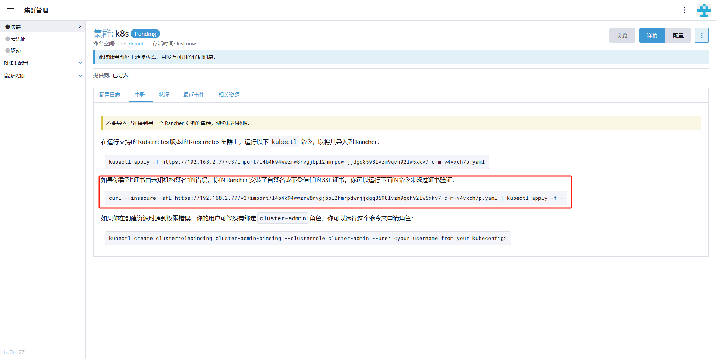
Task: Click the globe icon beside 云凭证
Action: [7, 39]
